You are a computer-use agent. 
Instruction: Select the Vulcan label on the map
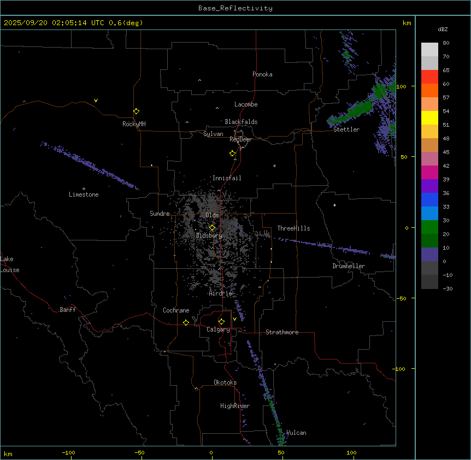click(x=296, y=433)
